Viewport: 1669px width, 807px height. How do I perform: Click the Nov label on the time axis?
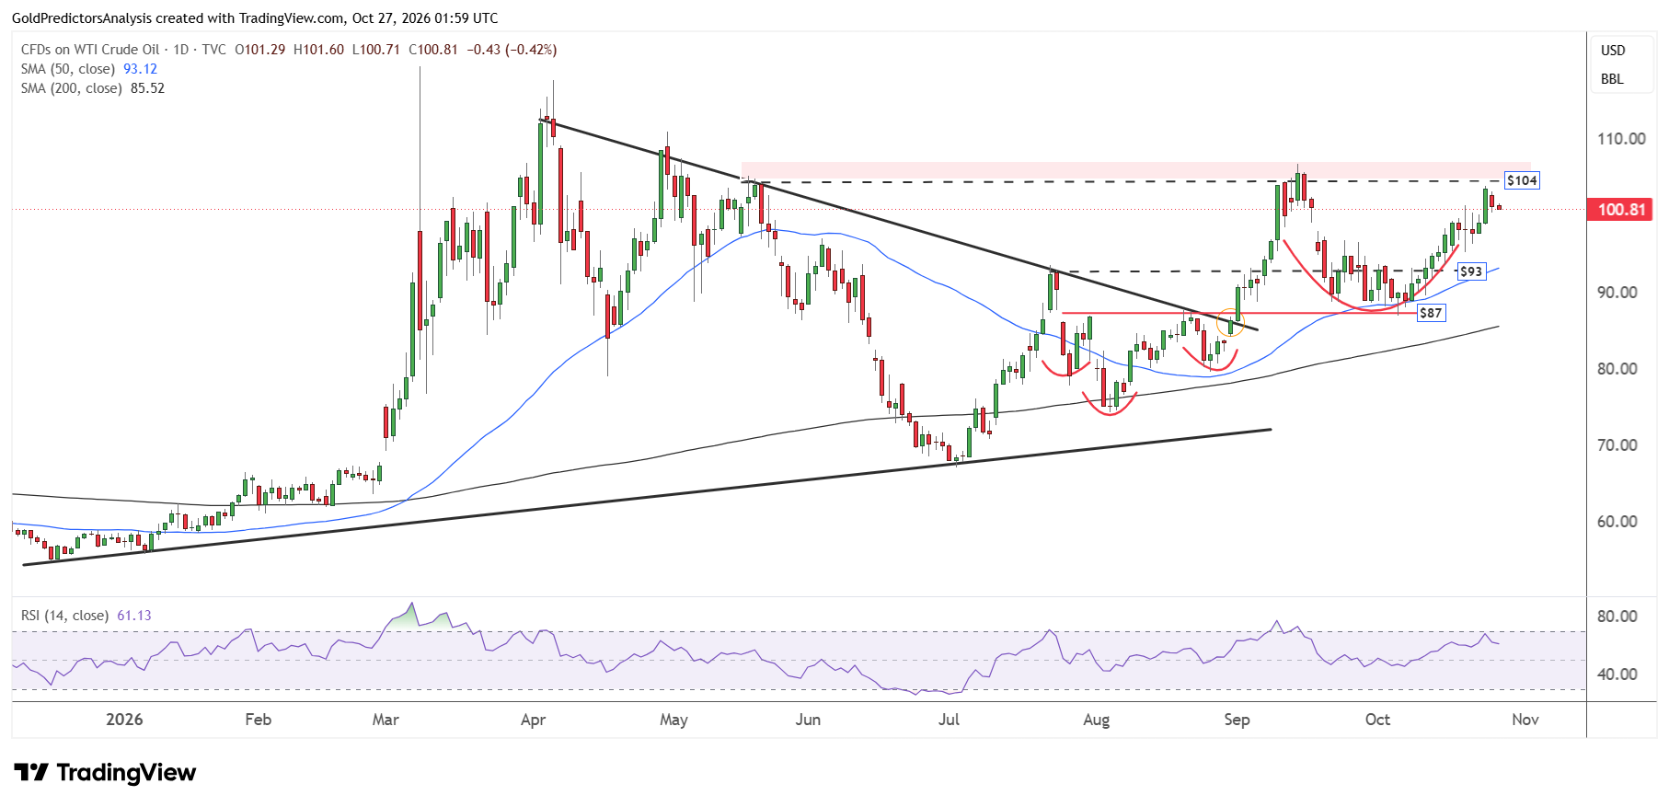click(1525, 720)
